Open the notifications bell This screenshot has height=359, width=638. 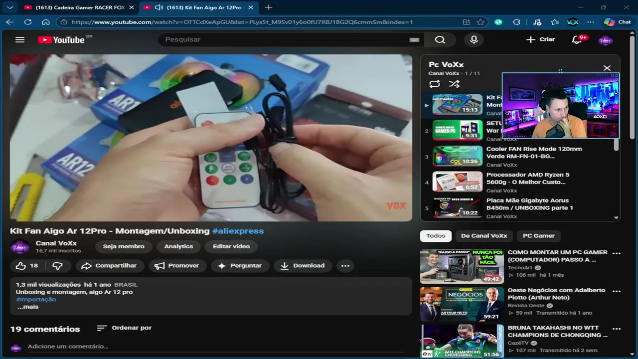coord(577,39)
